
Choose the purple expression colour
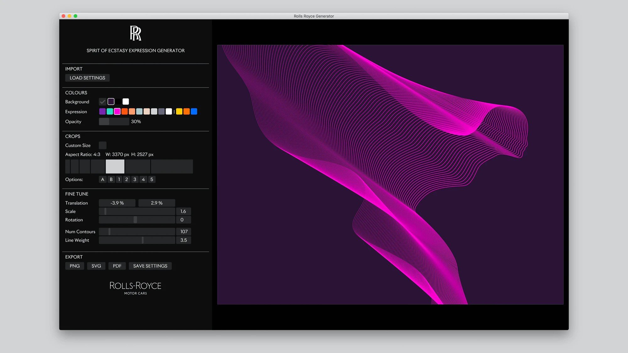102,111
